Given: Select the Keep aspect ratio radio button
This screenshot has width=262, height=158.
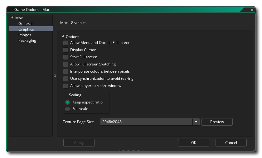Looking at the screenshot, I should (x=67, y=102).
